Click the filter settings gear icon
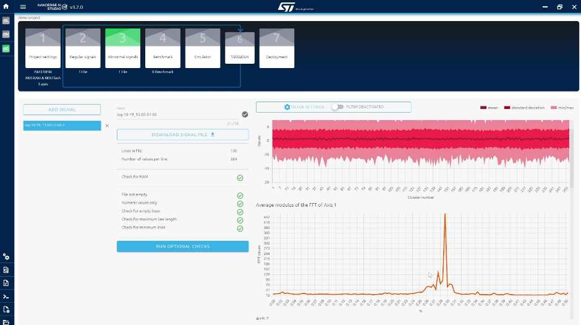This screenshot has height=325, width=581. pyautogui.click(x=287, y=107)
